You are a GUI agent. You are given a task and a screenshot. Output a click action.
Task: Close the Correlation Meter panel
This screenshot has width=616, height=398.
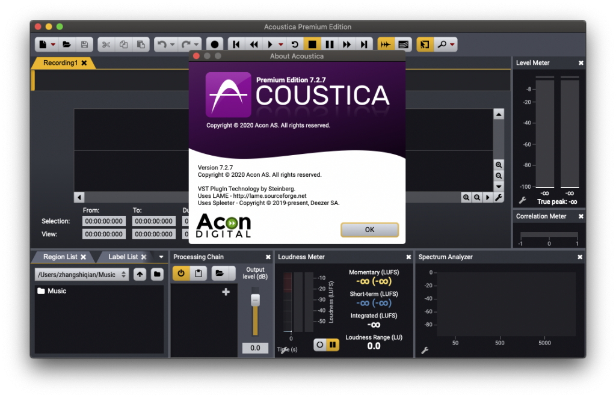(x=581, y=216)
